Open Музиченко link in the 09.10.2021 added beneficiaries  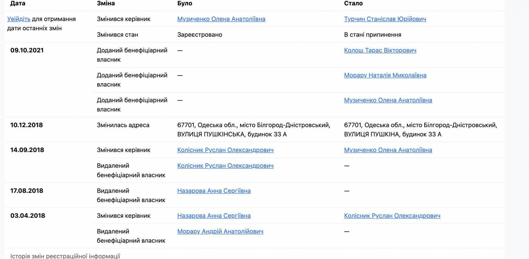pos(388,100)
